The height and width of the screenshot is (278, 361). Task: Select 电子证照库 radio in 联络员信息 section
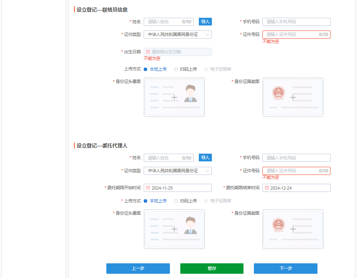[x=206, y=69]
